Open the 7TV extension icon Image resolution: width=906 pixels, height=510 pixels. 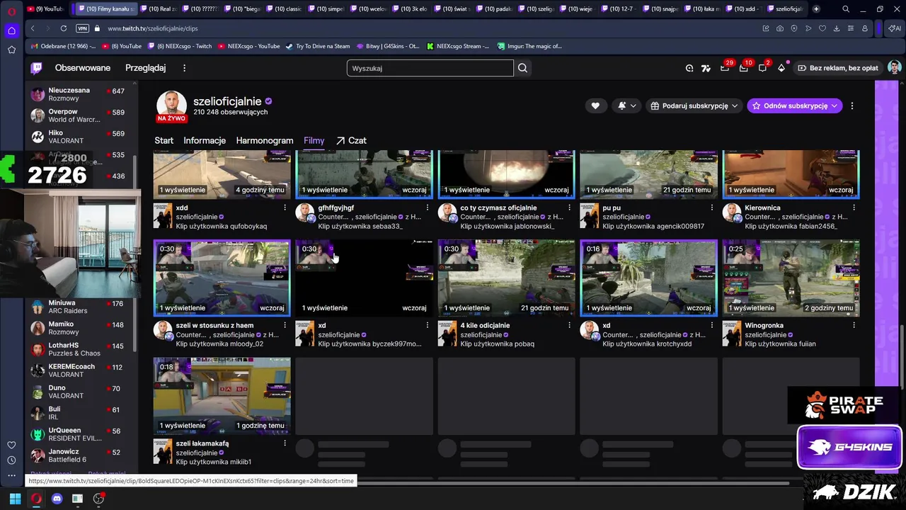[706, 68]
